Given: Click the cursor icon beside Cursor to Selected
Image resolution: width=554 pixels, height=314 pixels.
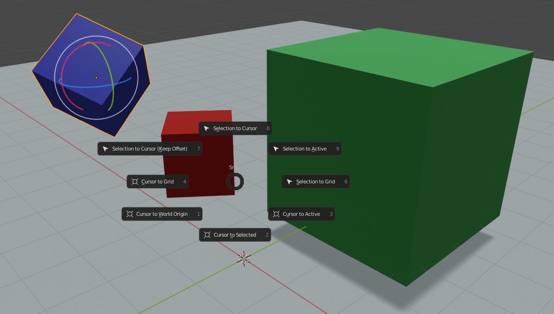Looking at the screenshot, I should (x=207, y=235).
